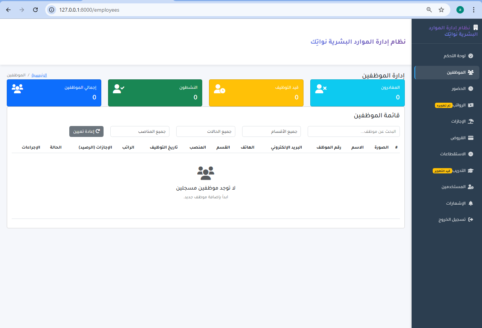Viewport: 482px width, 328px height.
Task: Open المستخدمين users menu item
Action: click(x=454, y=187)
